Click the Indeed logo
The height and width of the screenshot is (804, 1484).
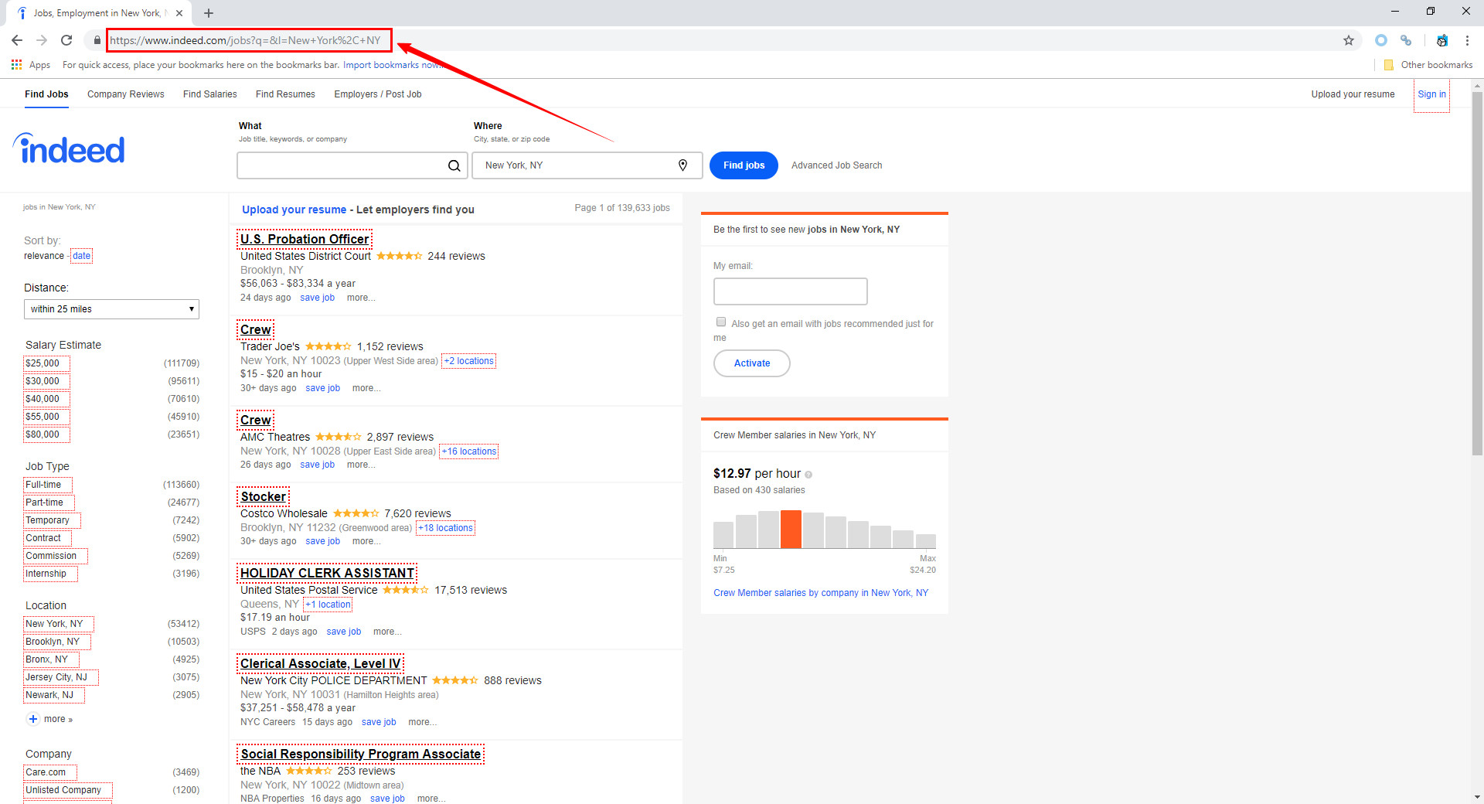tap(69, 148)
